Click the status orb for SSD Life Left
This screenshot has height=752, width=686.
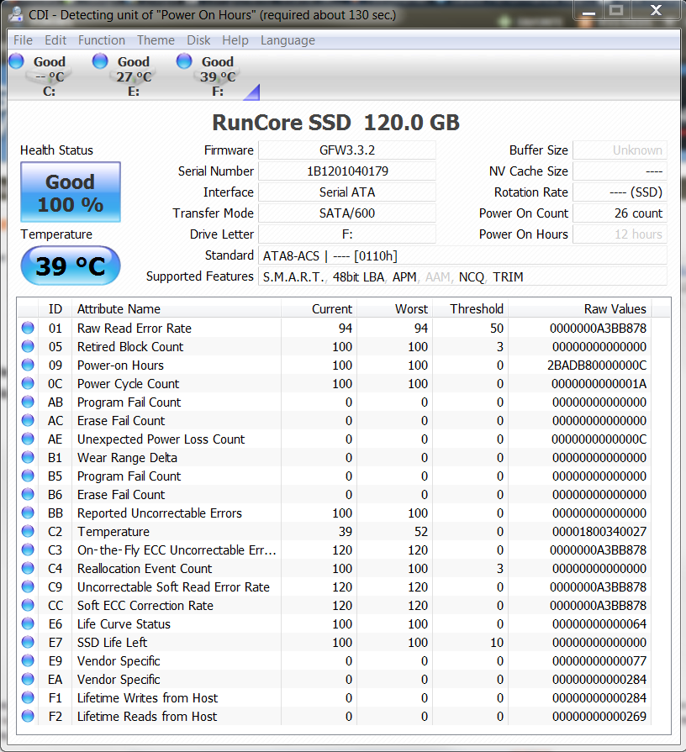(x=28, y=643)
